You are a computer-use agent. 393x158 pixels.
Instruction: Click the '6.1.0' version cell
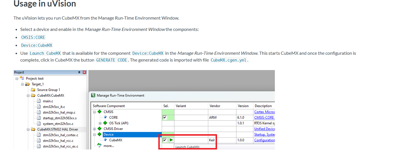pyautogui.click(x=245, y=117)
